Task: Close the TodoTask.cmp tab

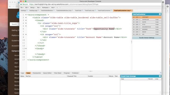Action: [x=95, y=11]
